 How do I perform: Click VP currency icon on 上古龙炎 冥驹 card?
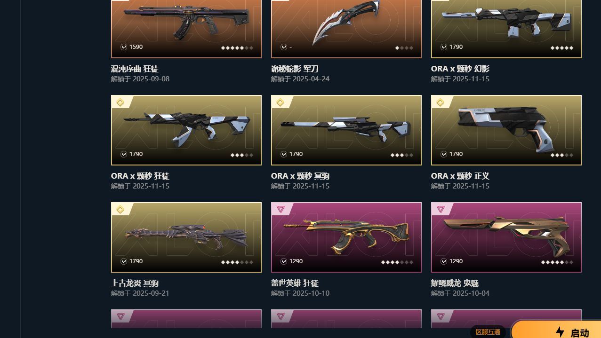click(x=124, y=261)
